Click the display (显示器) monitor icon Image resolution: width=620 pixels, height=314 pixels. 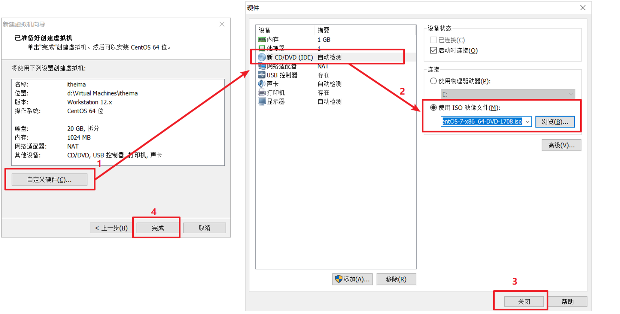262,101
